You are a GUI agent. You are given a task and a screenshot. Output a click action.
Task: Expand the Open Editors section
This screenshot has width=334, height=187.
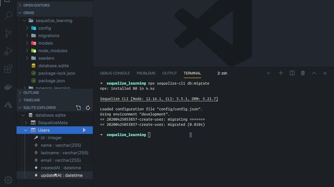click(x=55, y=5)
